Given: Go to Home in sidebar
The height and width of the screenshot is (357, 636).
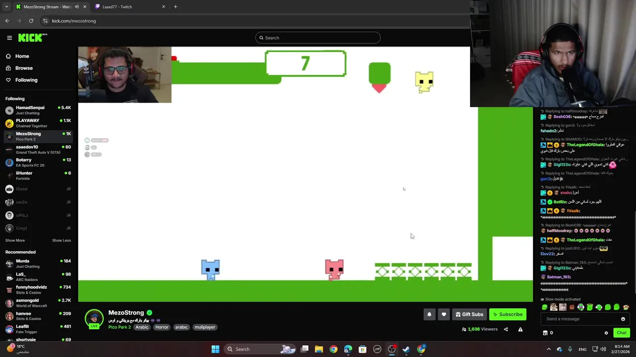Looking at the screenshot, I should point(22,56).
